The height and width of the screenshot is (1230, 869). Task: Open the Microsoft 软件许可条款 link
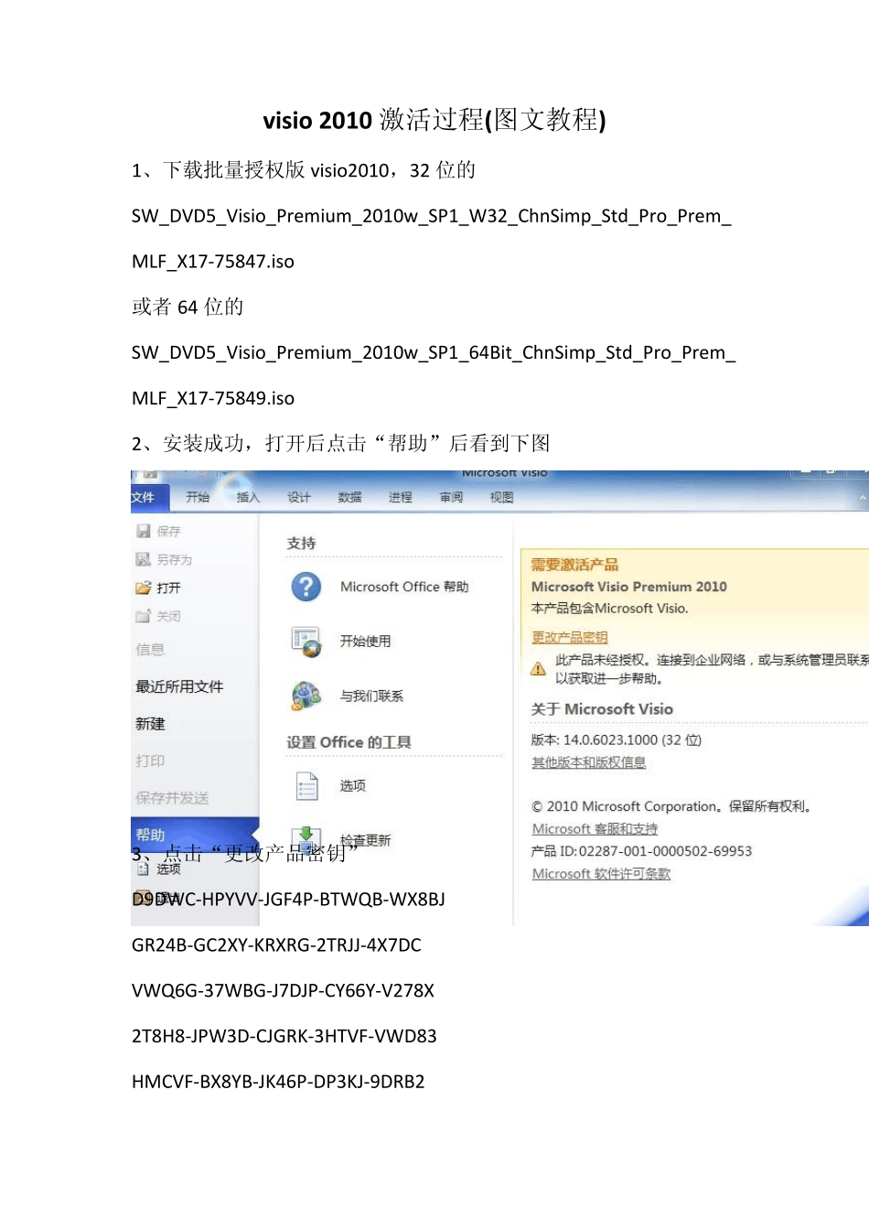pyautogui.click(x=601, y=874)
